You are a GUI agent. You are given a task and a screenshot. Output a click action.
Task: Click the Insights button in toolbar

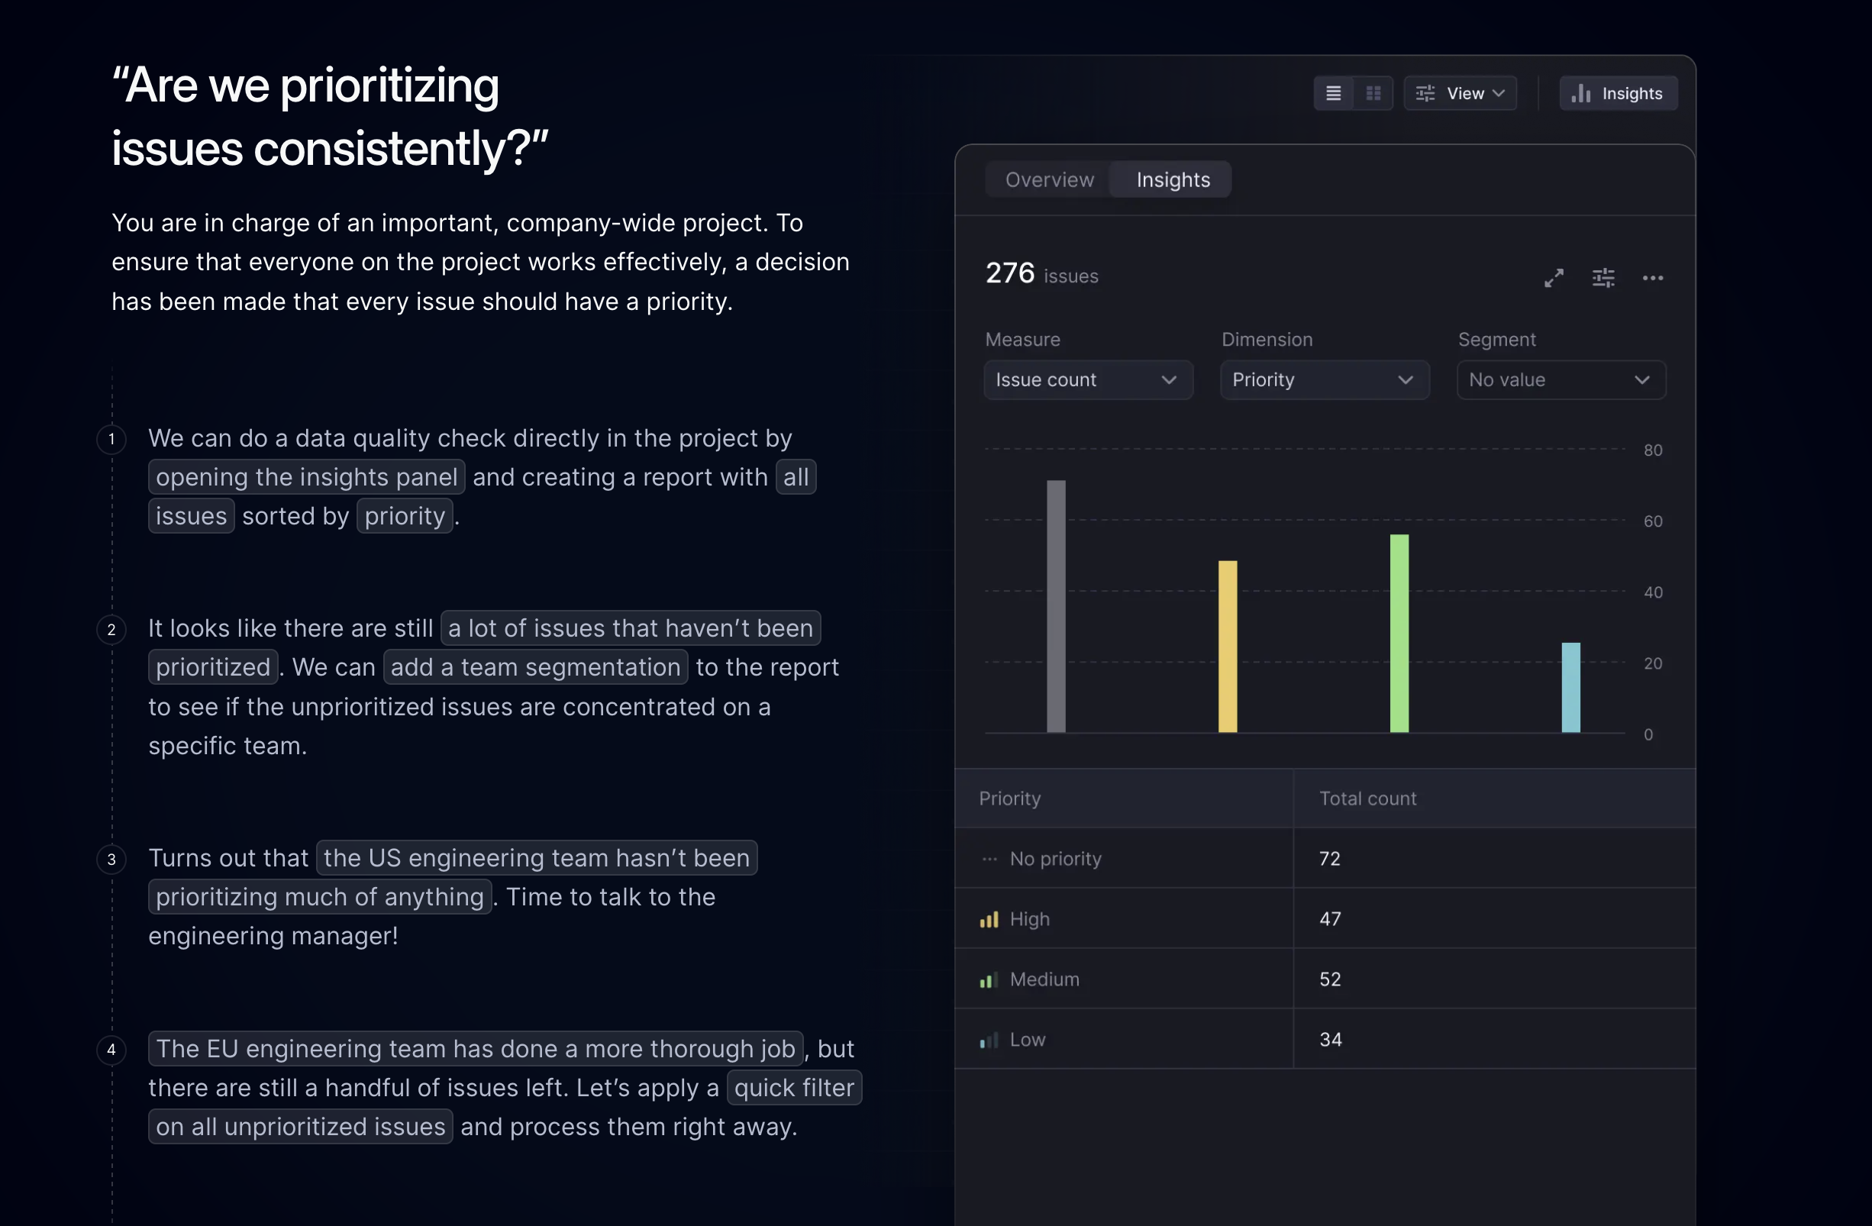(1618, 94)
